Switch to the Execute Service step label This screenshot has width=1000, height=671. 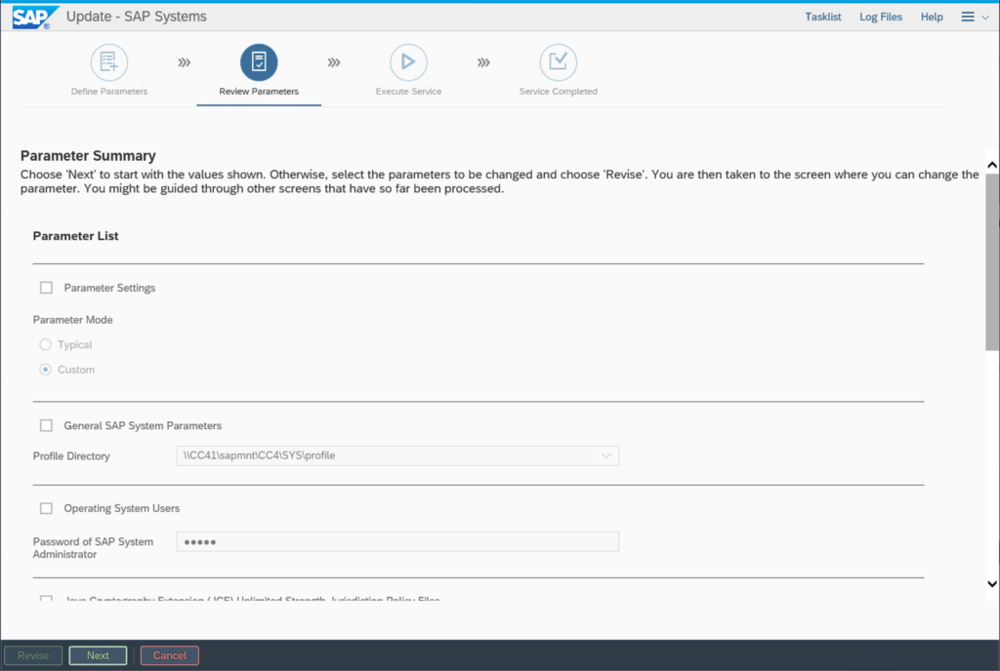pos(408,91)
